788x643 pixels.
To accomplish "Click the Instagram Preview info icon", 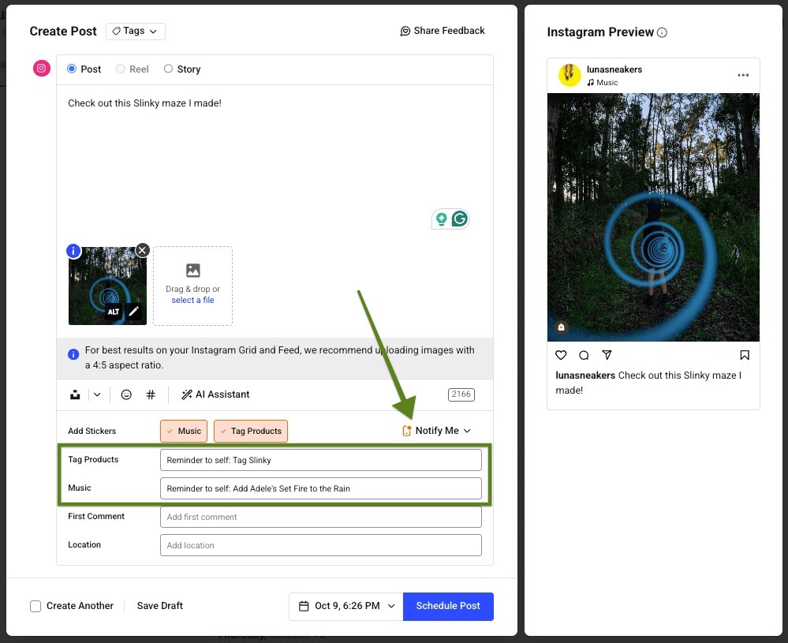I will (x=663, y=32).
